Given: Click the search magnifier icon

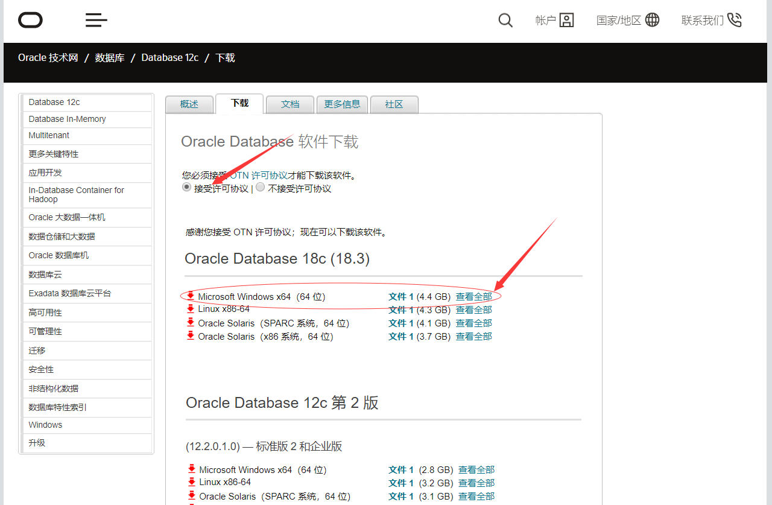Looking at the screenshot, I should (x=505, y=21).
